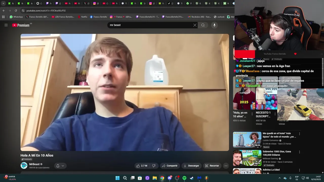324x182 pixels.
Task: Open the 'Adivina La Edad' thumbnail
Action: click(247, 171)
